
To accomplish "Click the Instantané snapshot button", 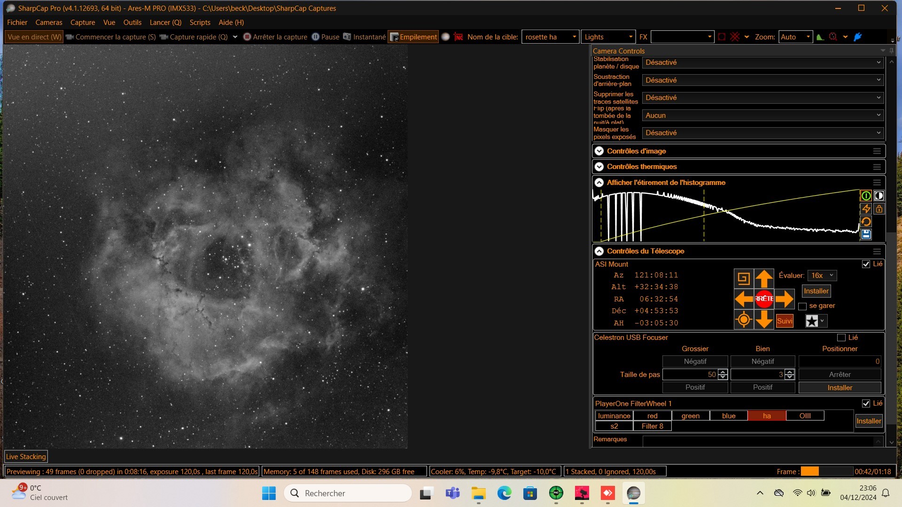I will [365, 37].
